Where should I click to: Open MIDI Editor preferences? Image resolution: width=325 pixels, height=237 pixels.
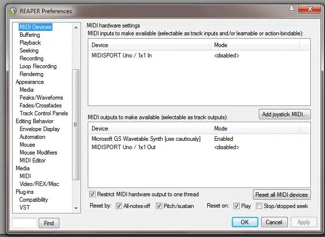32,160
